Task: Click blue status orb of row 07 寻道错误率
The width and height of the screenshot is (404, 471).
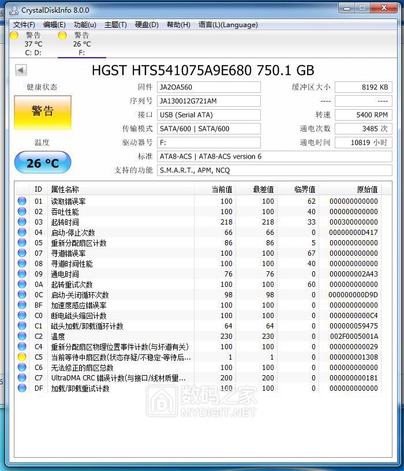Action: (x=22, y=253)
